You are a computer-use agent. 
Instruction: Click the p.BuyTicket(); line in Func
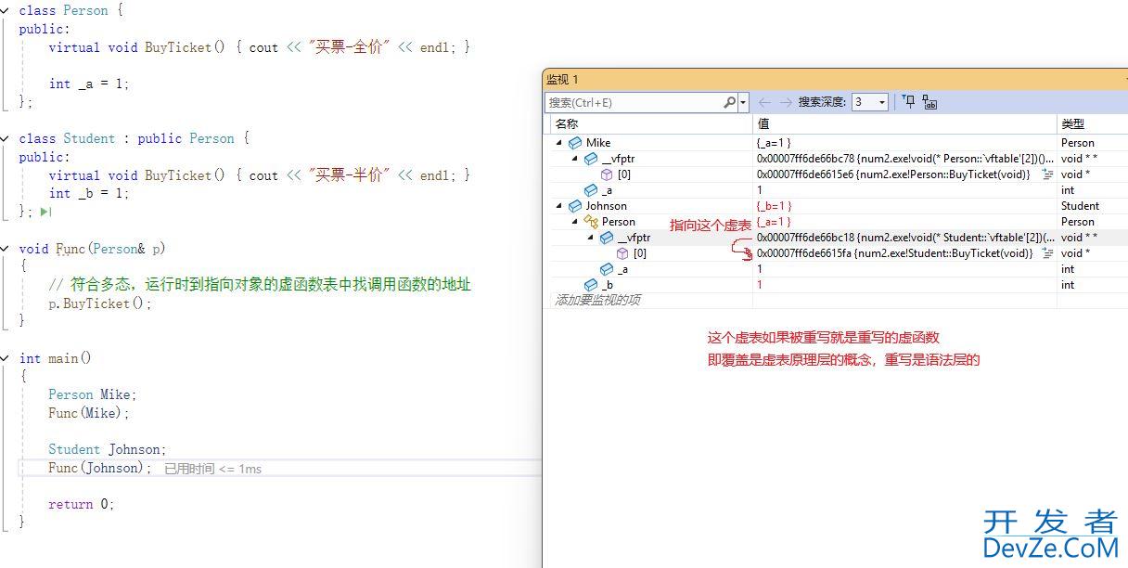[x=100, y=303]
